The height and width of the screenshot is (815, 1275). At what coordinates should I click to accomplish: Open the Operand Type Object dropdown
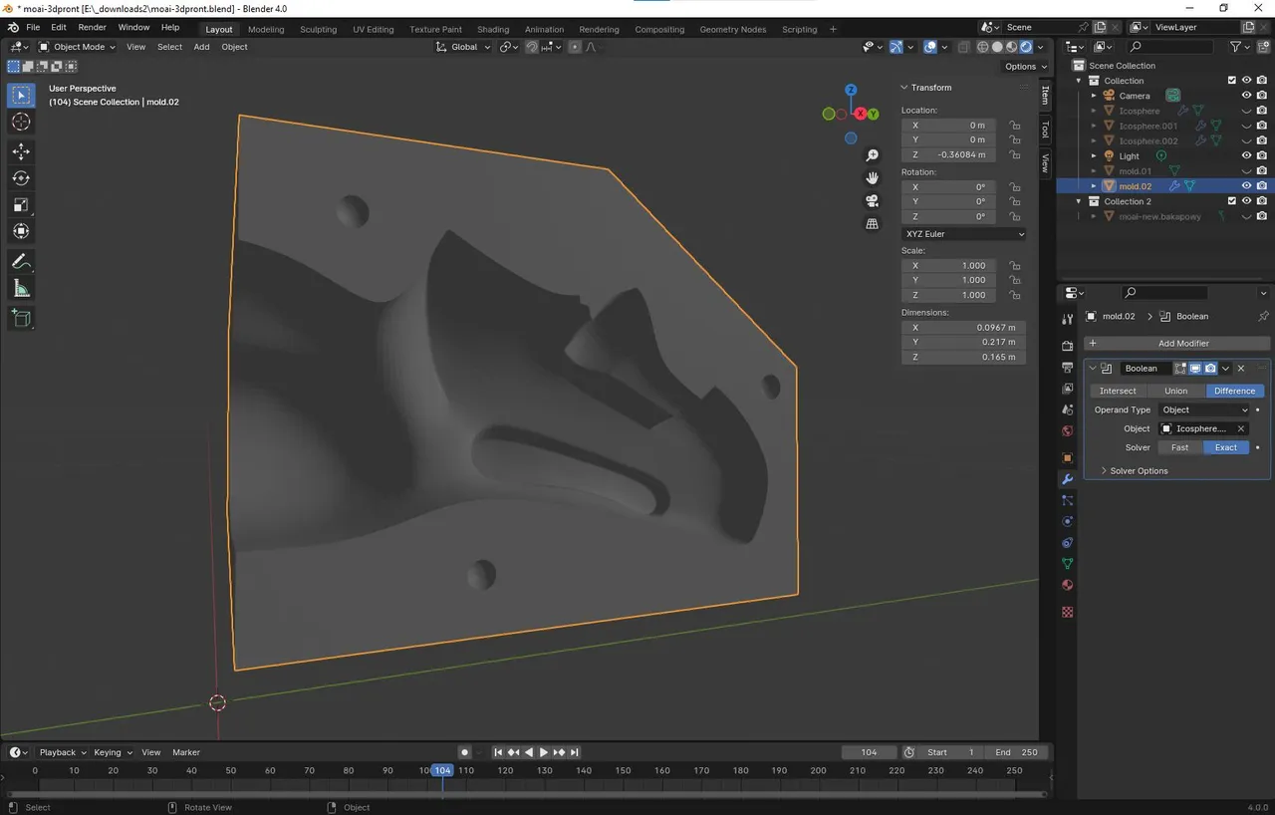[1204, 409]
